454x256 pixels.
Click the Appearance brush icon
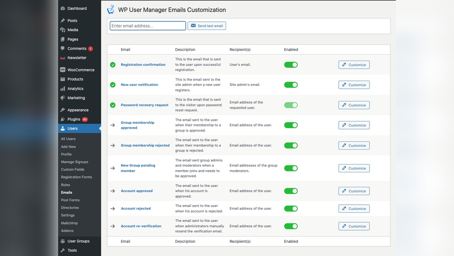point(63,110)
